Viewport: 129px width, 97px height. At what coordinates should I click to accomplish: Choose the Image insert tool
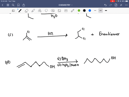tap(59, 11)
